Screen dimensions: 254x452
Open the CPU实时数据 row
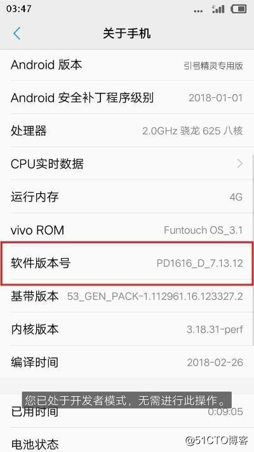click(127, 164)
